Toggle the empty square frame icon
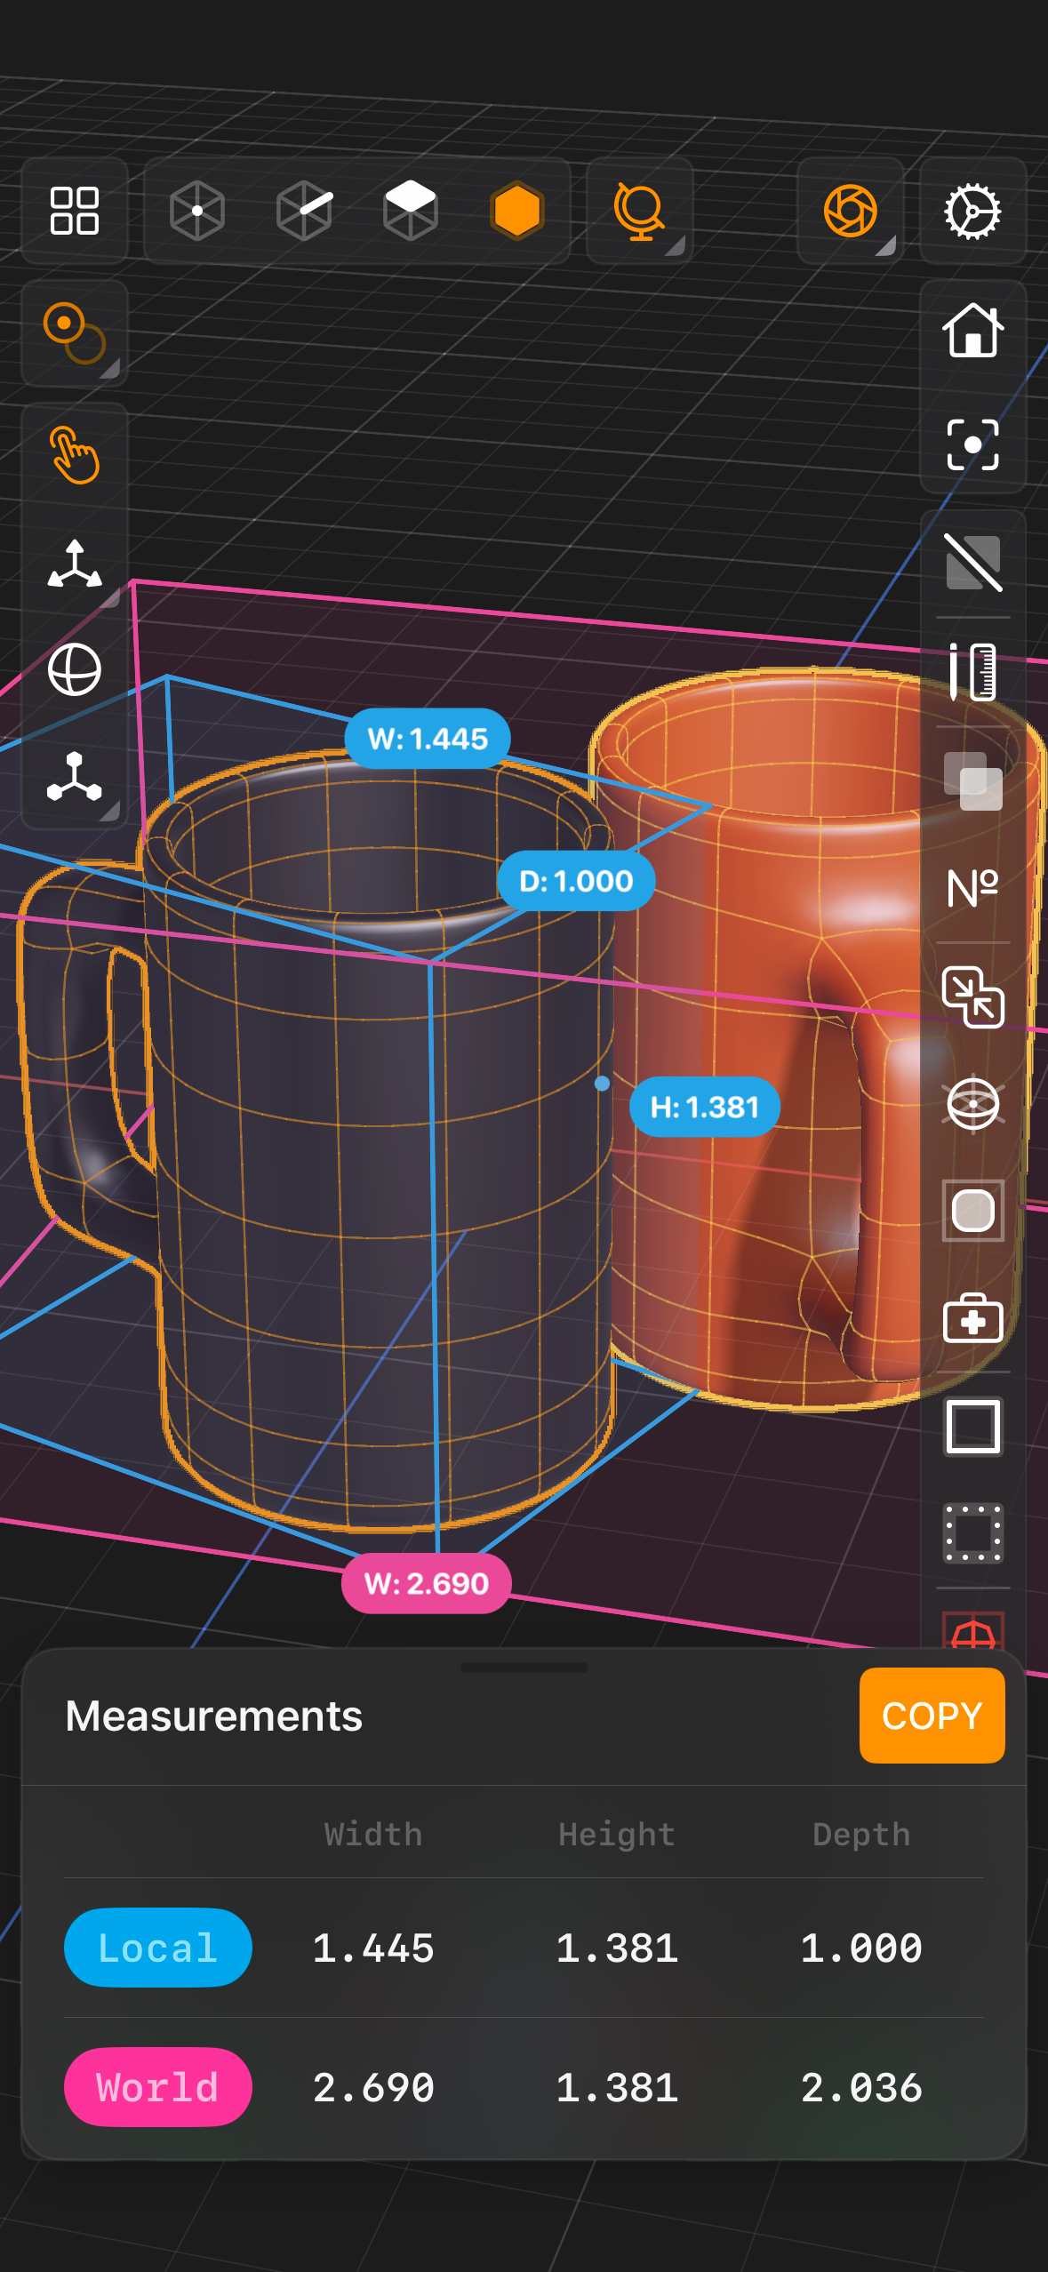Image resolution: width=1048 pixels, height=2272 pixels. (972, 1427)
